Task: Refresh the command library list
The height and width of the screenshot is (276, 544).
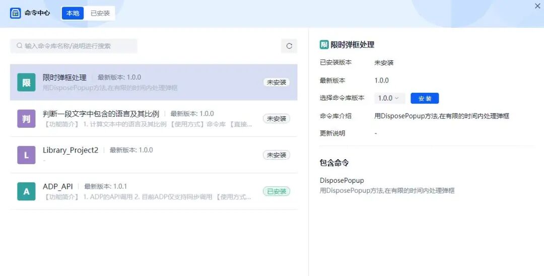Action: click(289, 46)
